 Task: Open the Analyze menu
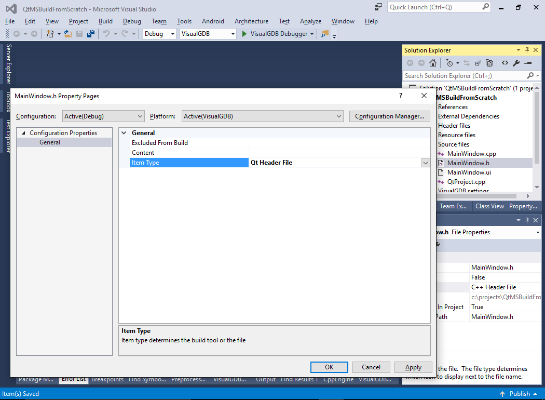310,21
